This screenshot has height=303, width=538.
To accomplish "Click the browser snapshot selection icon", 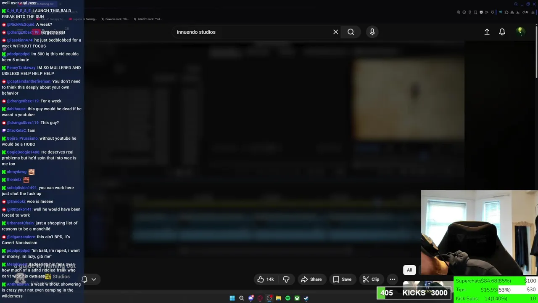I will point(475,12).
